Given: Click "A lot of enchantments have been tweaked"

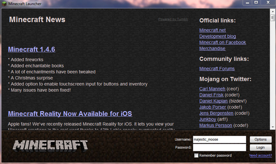Looking at the screenshot, I should pyautogui.click(x=52, y=72).
